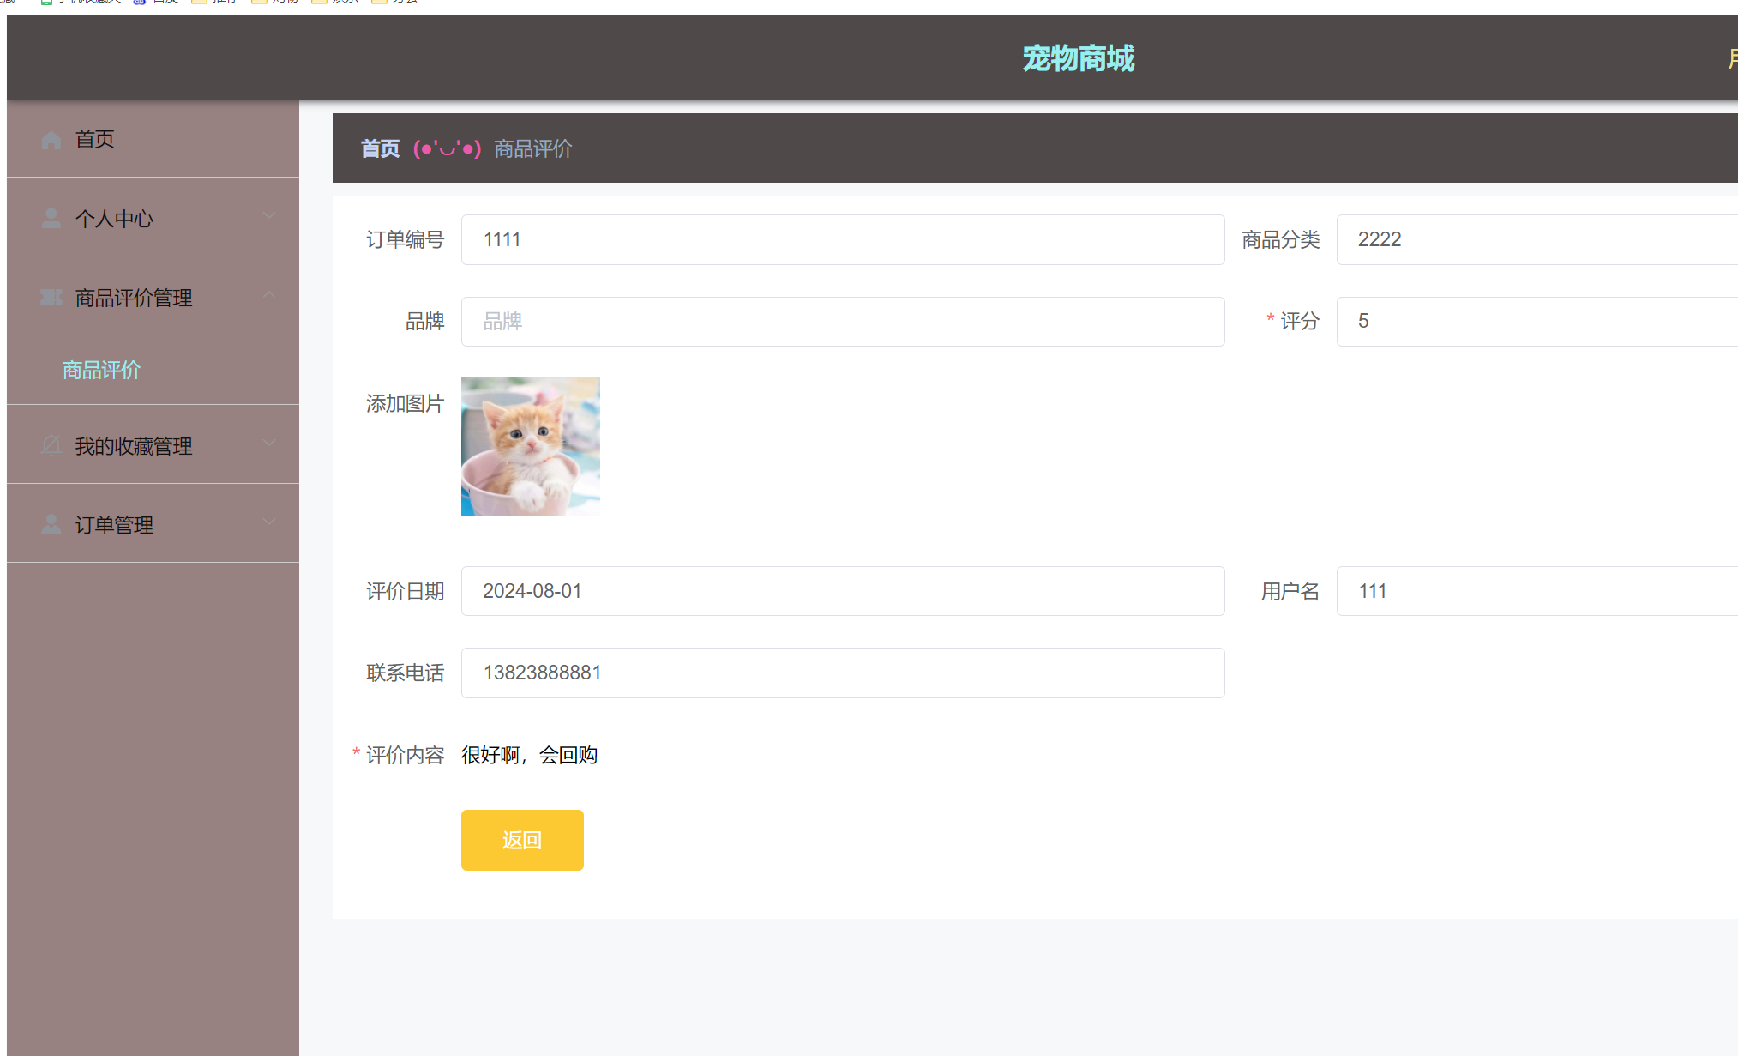Viewport: 1738px width, 1056px height.
Task: Click the icon beside 我的收藏管理
Action: tap(51, 445)
